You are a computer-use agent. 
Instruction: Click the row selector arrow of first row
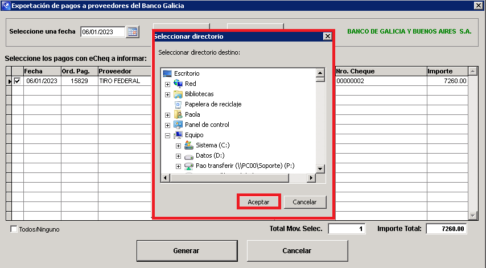pos(9,81)
